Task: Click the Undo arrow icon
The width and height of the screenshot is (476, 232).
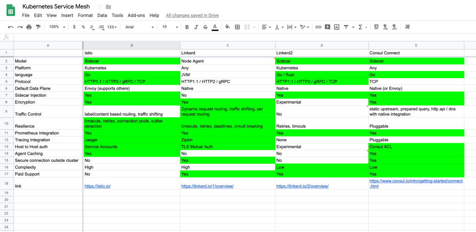Action: 11,27
